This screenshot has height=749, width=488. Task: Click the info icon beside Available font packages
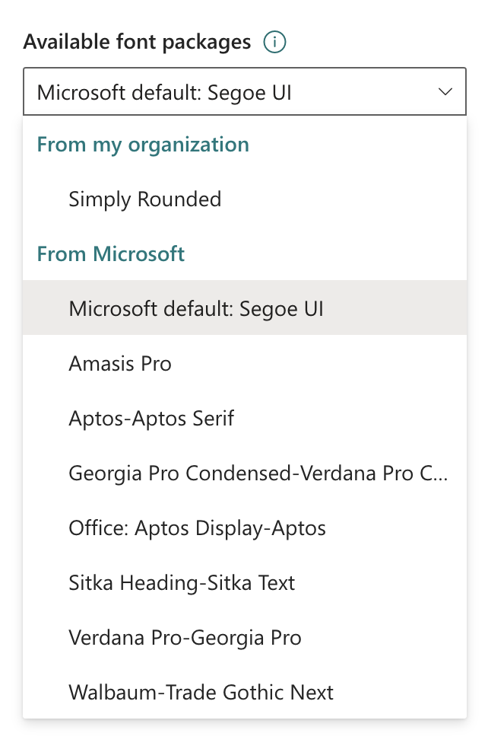(x=274, y=43)
